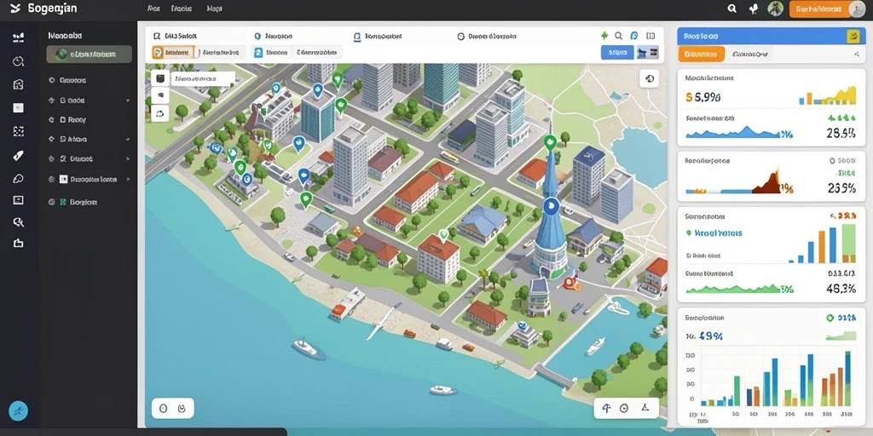This screenshot has height=436, width=873.
Task: Click the blue button in the map toolbar
Action: 617,53
